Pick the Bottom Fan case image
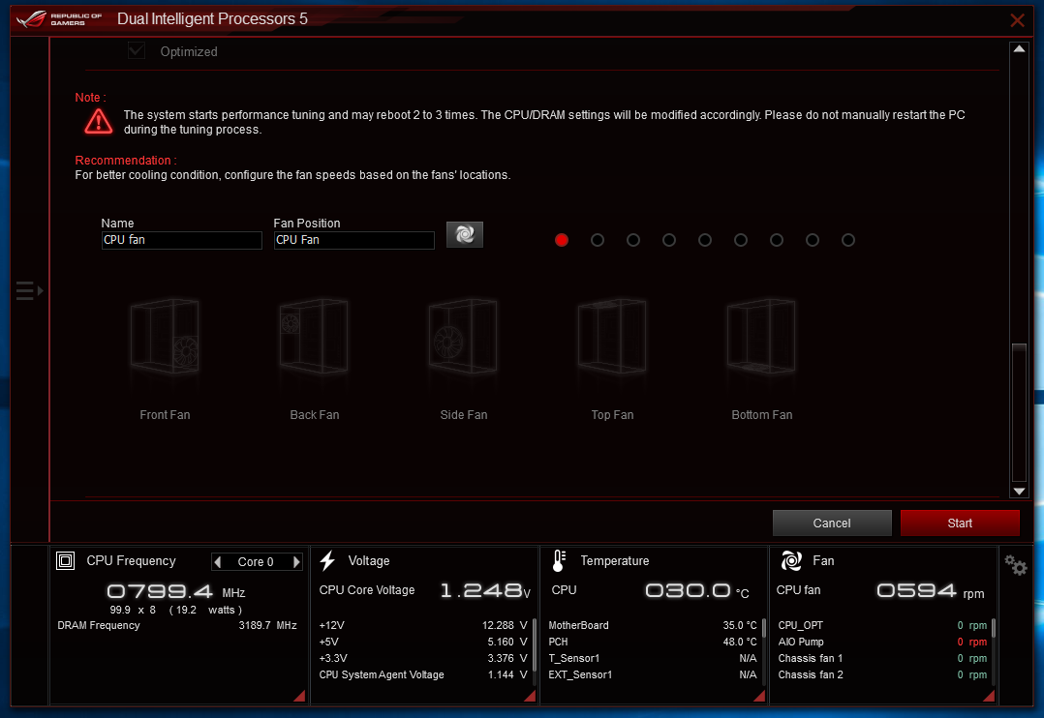This screenshot has height=718, width=1044. click(x=761, y=336)
